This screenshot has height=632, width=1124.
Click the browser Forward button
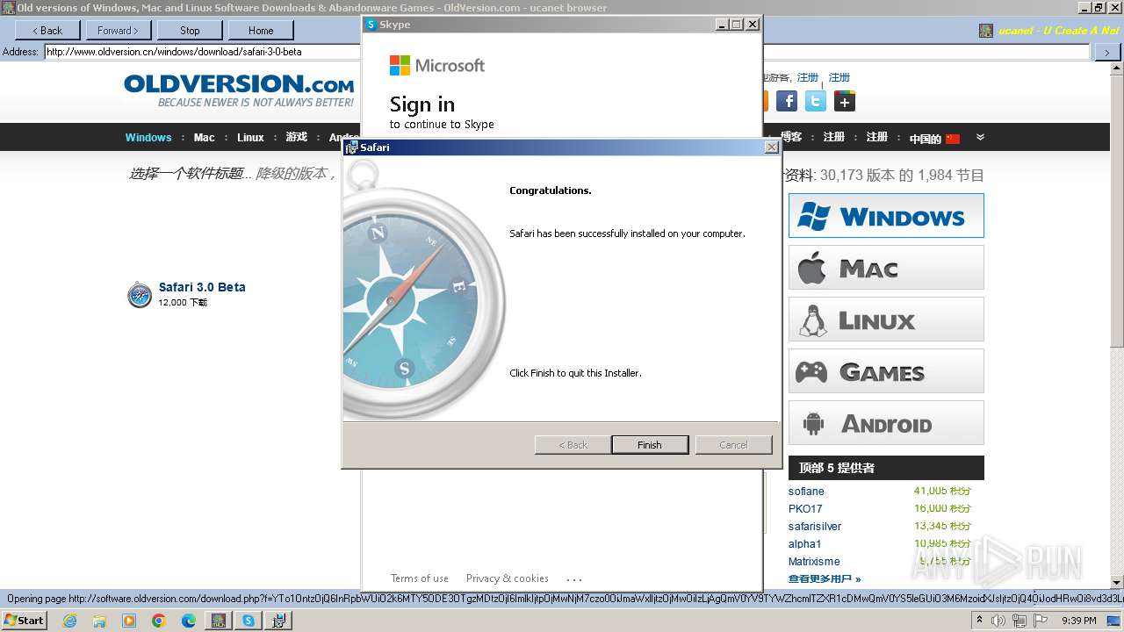tap(119, 30)
